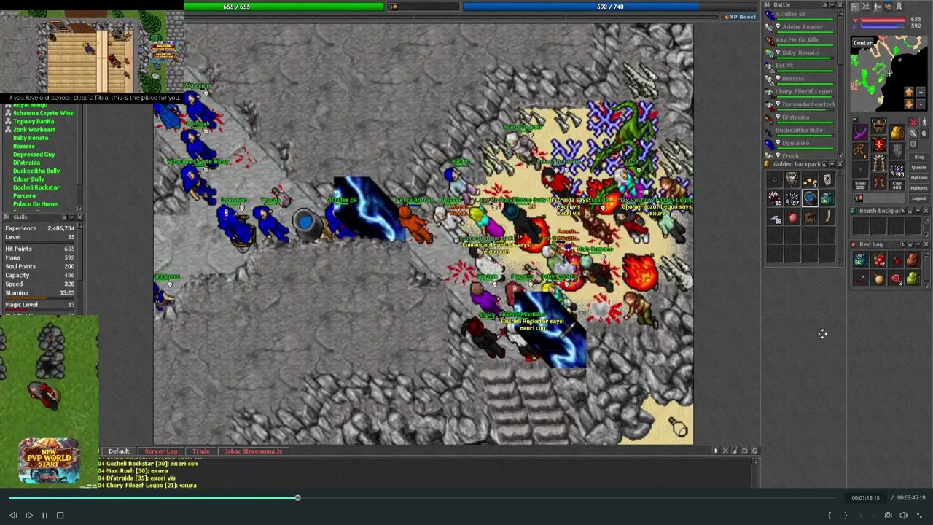
Task: Click the blue mana rune in Golden backpack
Action: click(810, 198)
